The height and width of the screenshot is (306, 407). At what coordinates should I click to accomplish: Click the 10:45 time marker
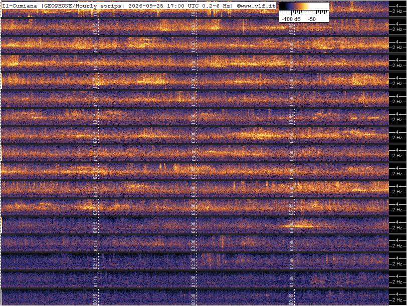click(x=292, y=120)
